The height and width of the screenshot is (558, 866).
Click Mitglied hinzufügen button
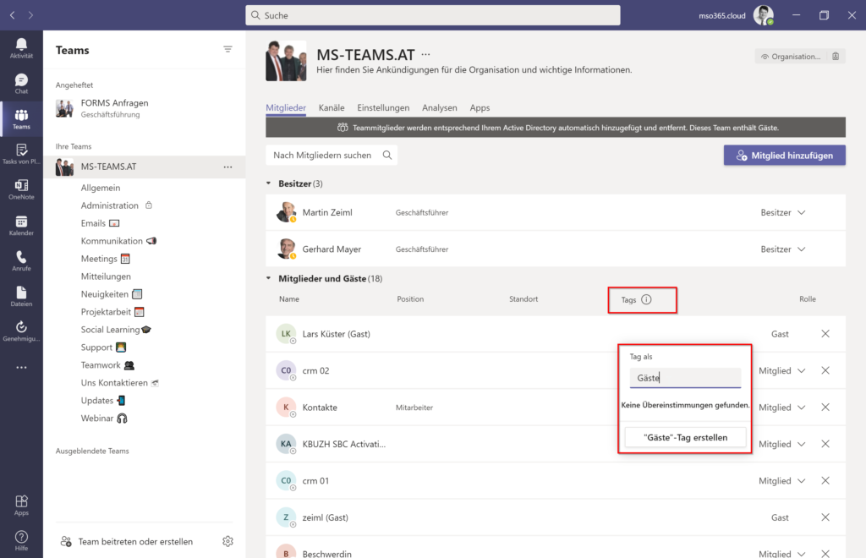coord(784,156)
